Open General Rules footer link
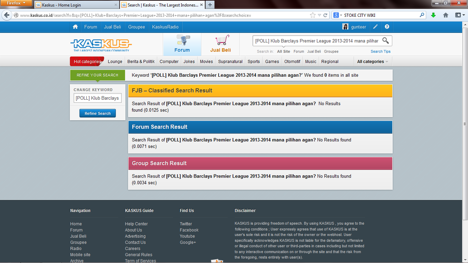This screenshot has width=468, height=263. (x=139, y=255)
